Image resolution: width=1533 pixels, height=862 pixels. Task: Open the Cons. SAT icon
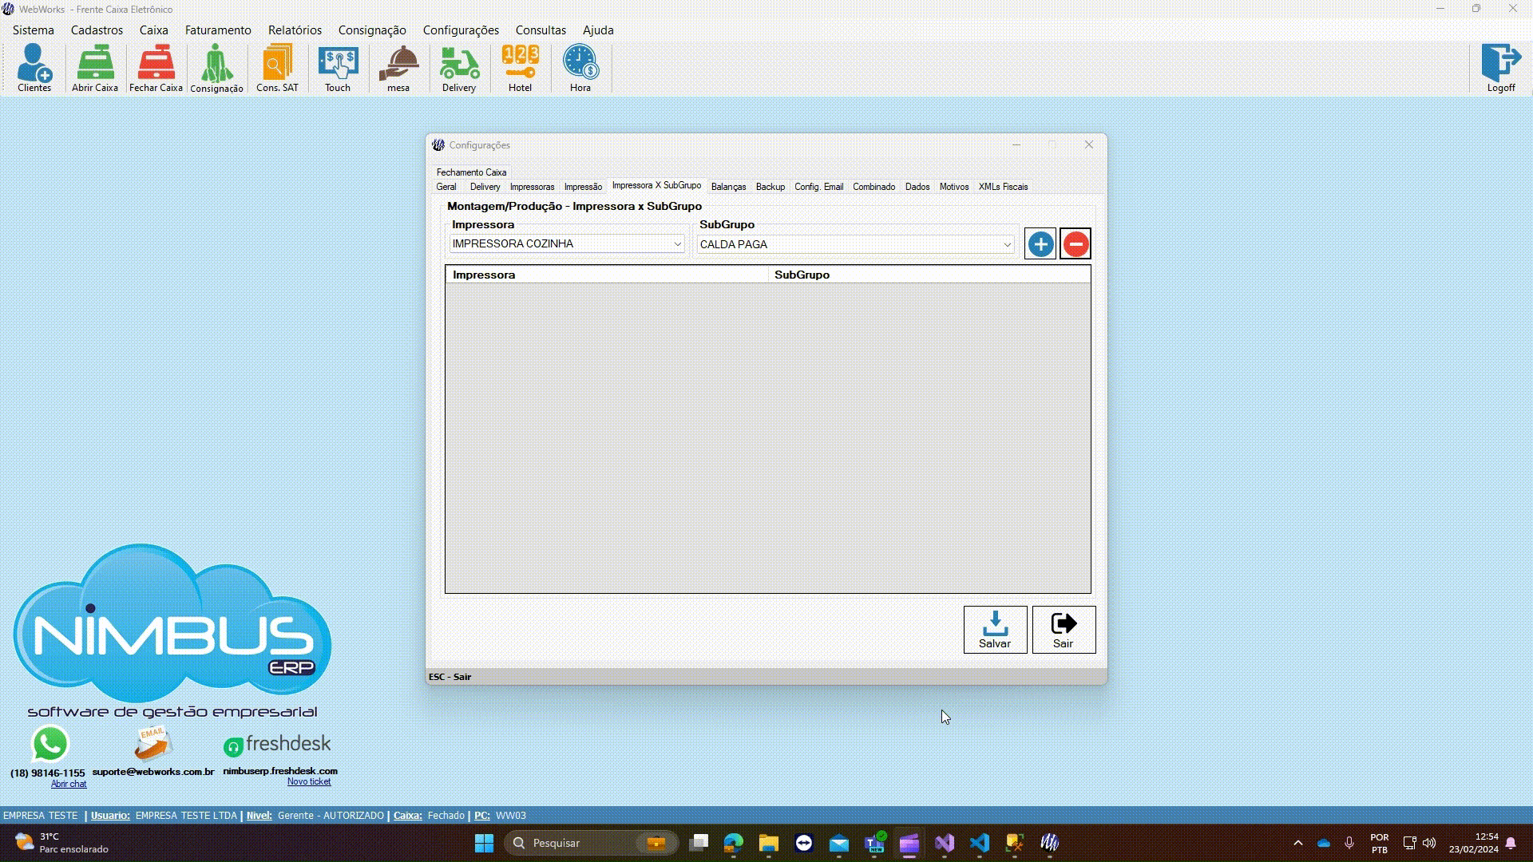pyautogui.click(x=277, y=69)
